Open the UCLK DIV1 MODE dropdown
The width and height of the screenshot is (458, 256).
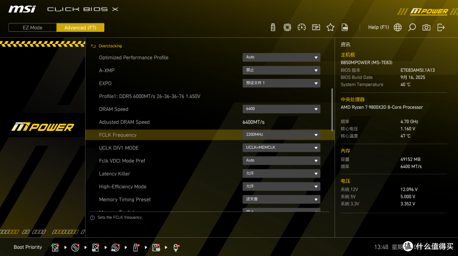[281, 147]
